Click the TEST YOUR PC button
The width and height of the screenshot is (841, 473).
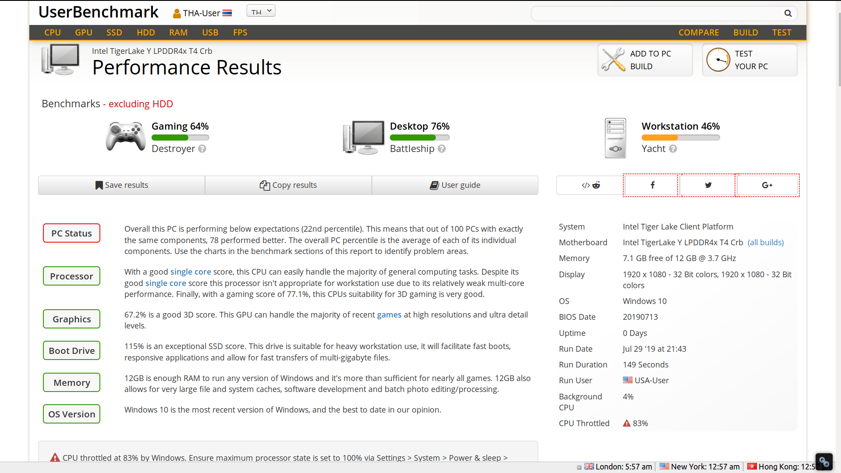coord(749,60)
